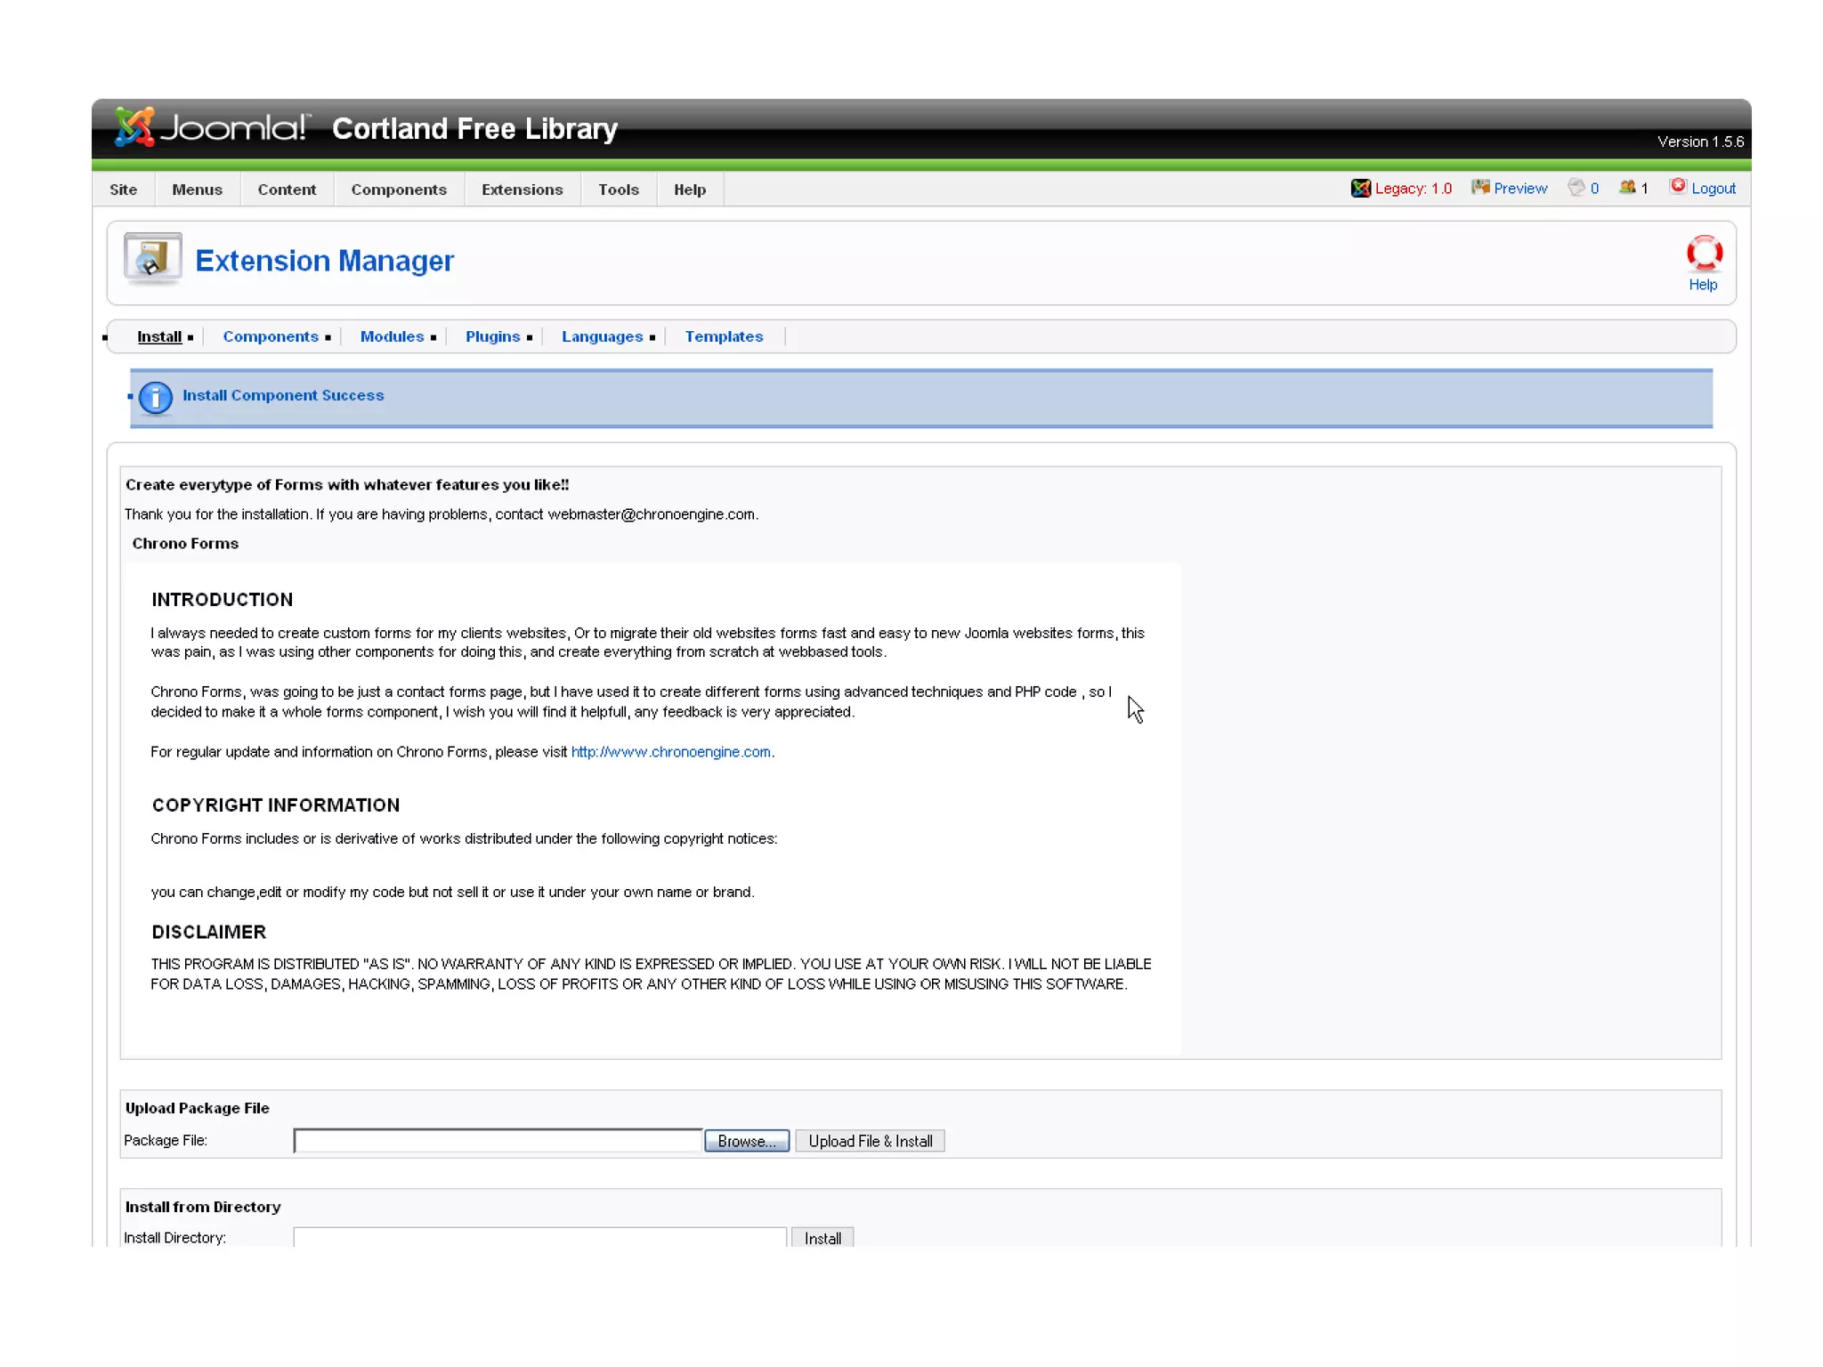
Task: Open the Help menu in top bar
Action: coord(690,190)
